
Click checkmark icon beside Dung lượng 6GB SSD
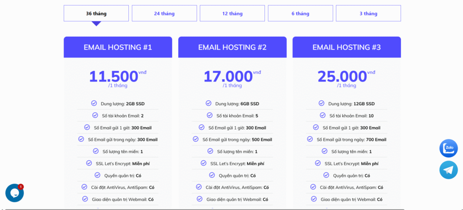[208, 103]
